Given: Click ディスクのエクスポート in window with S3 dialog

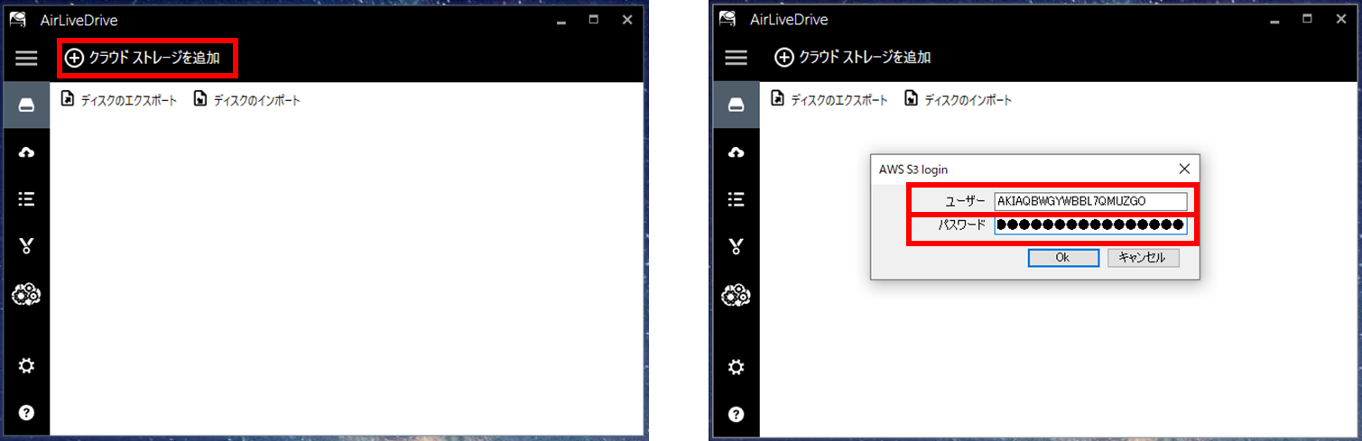Looking at the screenshot, I should [x=829, y=99].
